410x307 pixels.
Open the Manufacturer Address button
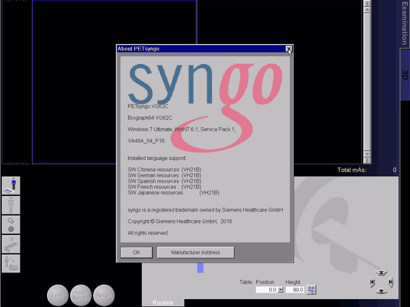pyautogui.click(x=195, y=252)
